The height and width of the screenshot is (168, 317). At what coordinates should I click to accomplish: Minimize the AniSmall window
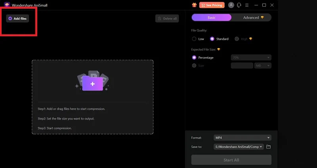tap(256, 5)
